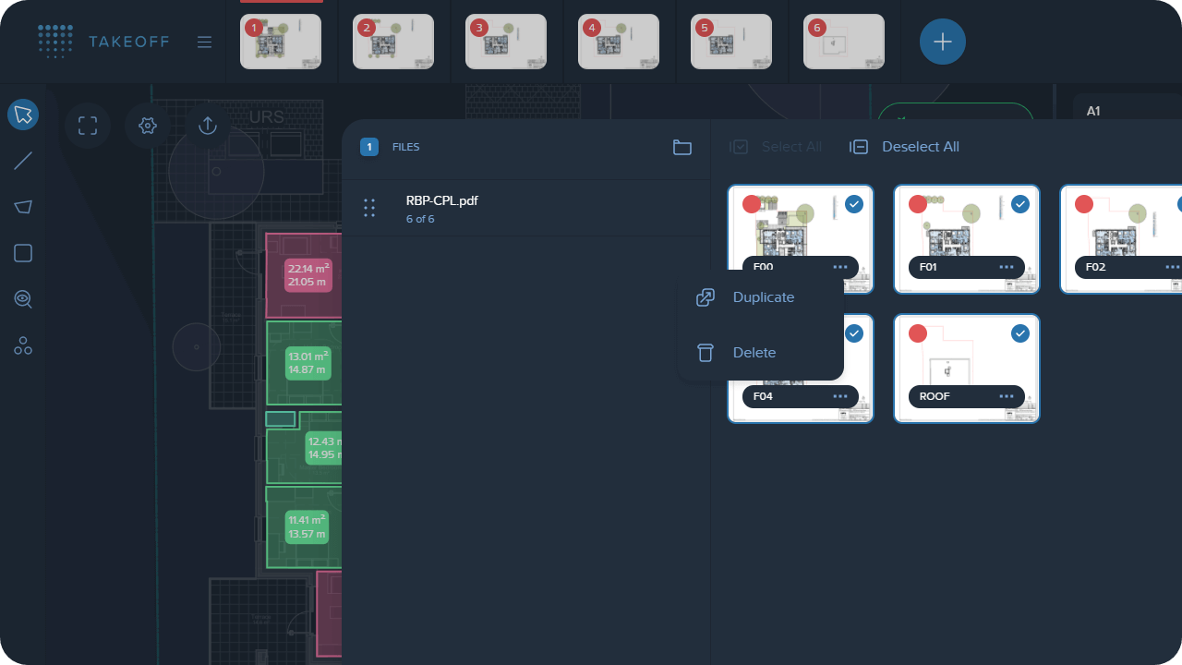
Task: Uncheck the ROOF page checkbox
Action: coord(1020,333)
